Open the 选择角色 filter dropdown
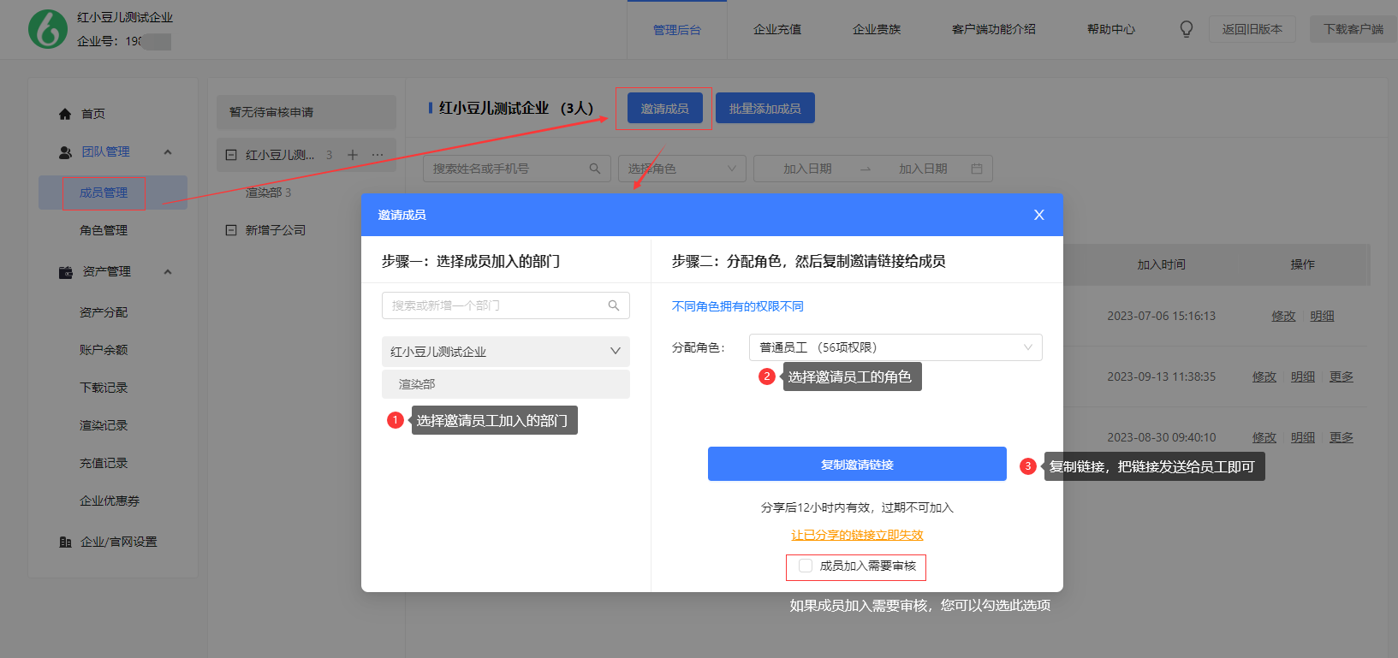Viewport: 1398px width, 658px height. coord(682,169)
